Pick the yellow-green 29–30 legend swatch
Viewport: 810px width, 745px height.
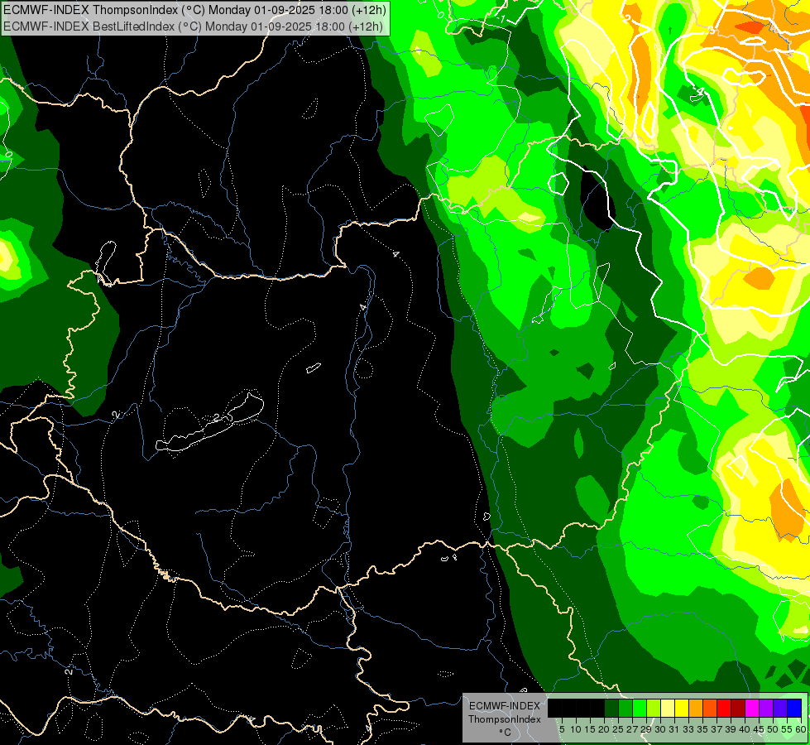point(654,708)
